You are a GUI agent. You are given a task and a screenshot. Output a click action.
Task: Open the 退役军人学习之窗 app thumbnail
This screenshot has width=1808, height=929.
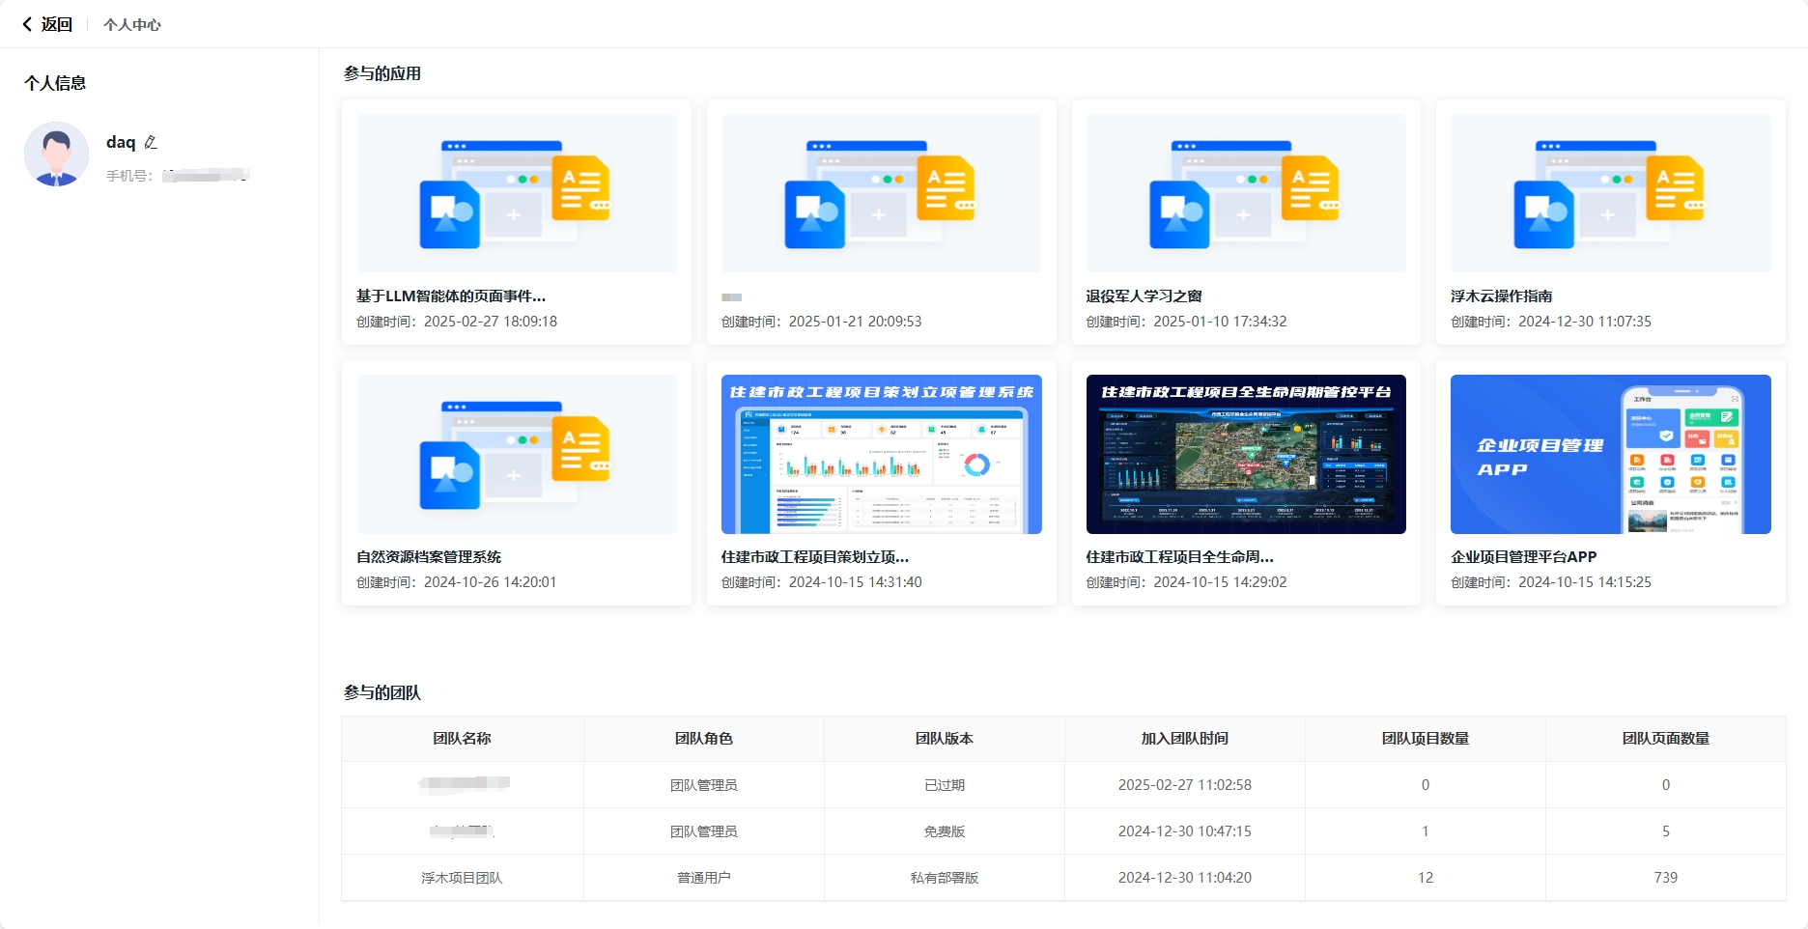coord(1245,193)
